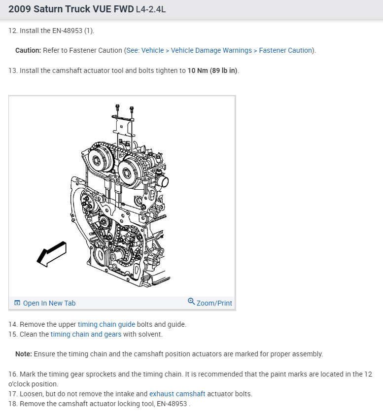
Task: Click the direction arrow in the diagram
Action: (x=52, y=254)
